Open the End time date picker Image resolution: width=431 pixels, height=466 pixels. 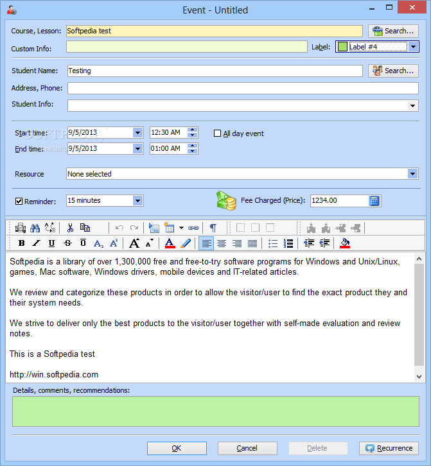tap(137, 149)
